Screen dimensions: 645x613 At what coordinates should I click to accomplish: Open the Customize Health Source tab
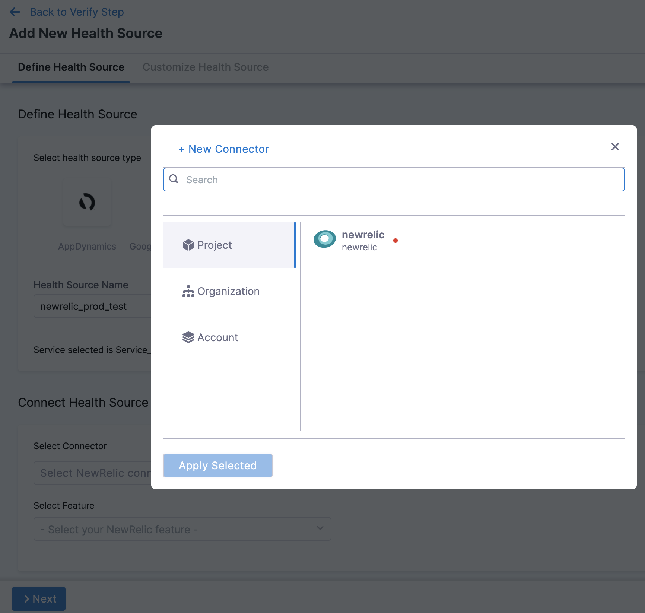pos(206,67)
